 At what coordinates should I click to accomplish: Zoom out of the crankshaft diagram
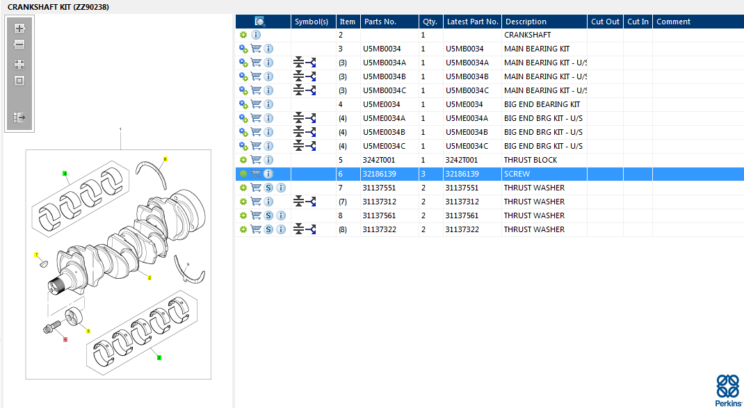[19, 45]
